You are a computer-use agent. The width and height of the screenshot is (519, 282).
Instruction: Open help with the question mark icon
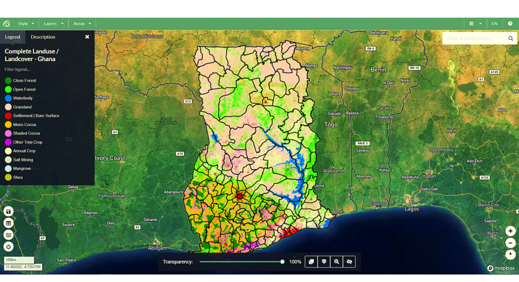tap(510, 23)
